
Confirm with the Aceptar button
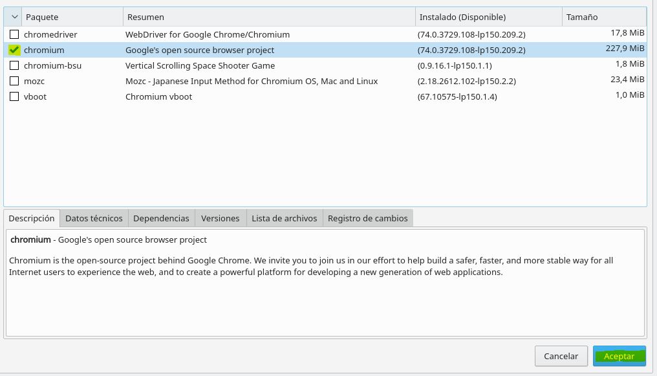click(x=619, y=356)
